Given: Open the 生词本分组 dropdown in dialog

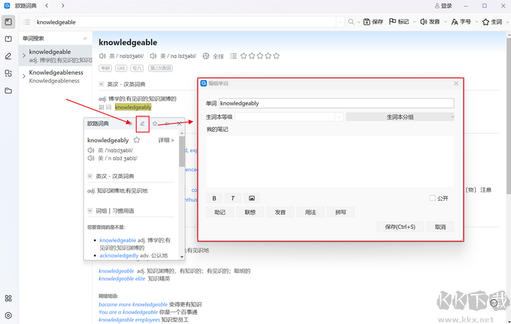Looking at the screenshot, I should pyautogui.click(x=400, y=117).
